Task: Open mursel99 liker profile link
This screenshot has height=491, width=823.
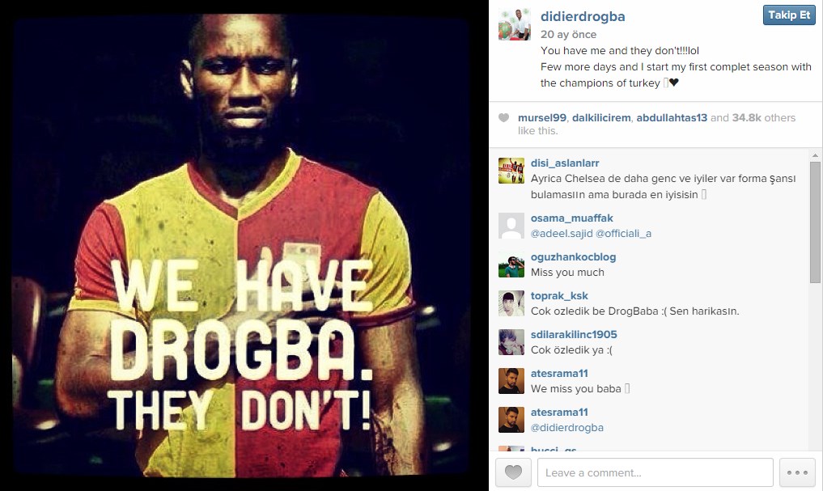Action: (542, 118)
